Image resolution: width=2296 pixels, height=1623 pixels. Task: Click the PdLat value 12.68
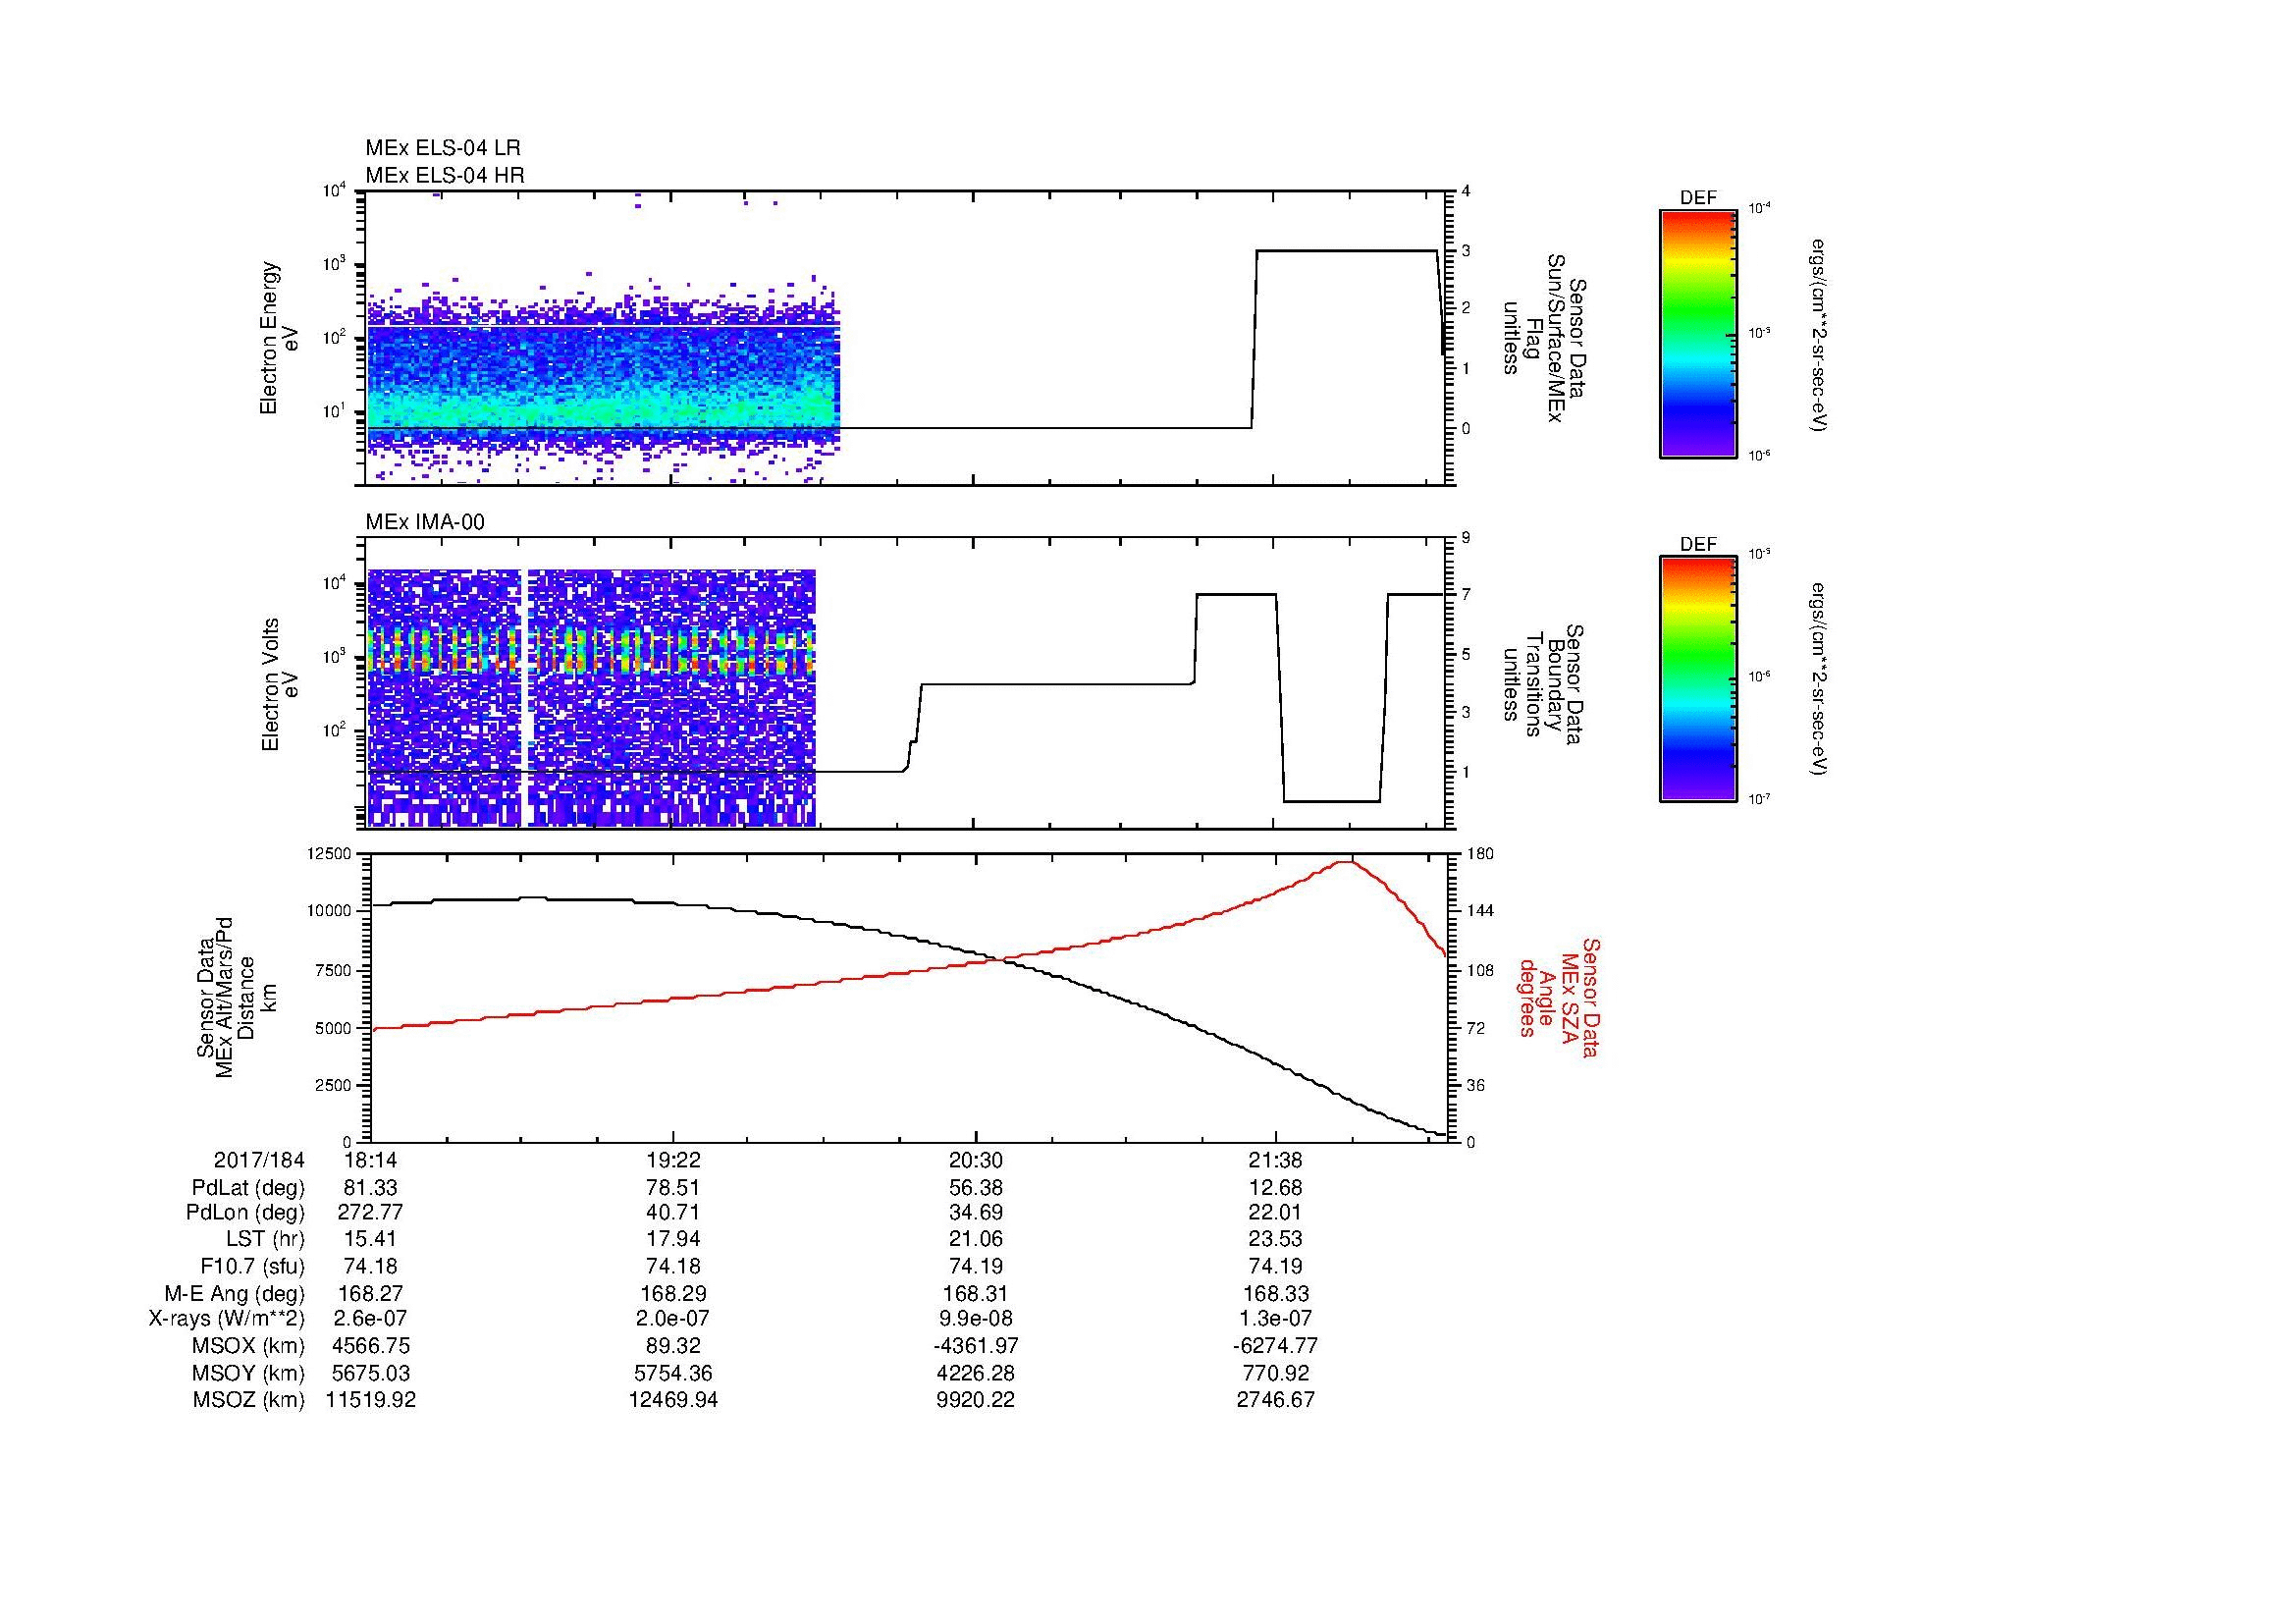pyautogui.click(x=1276, y=1188)
